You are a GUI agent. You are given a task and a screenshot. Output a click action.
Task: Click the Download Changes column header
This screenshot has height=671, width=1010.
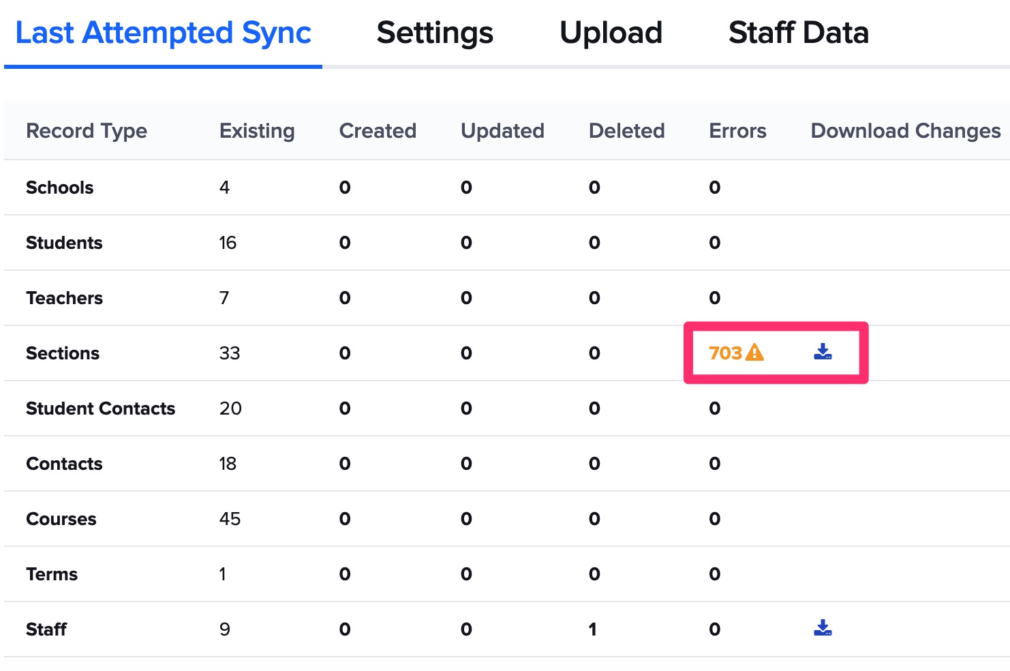pyautogui.click(x=904, y=130)
